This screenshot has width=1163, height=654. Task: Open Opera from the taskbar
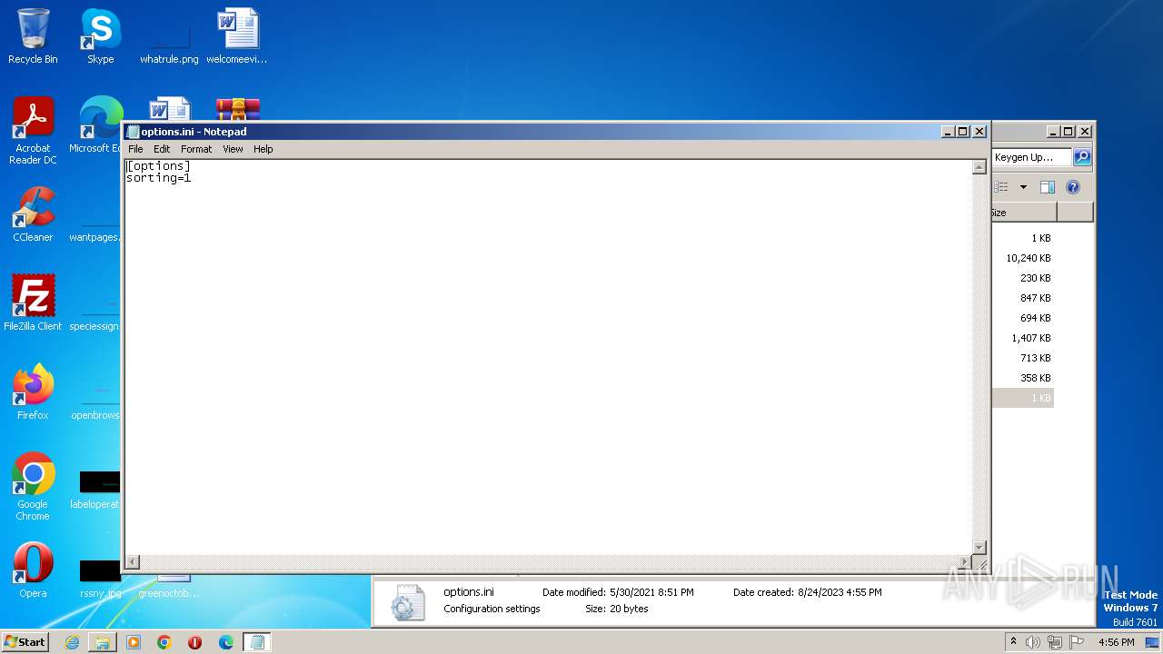[x=194, y=642]
